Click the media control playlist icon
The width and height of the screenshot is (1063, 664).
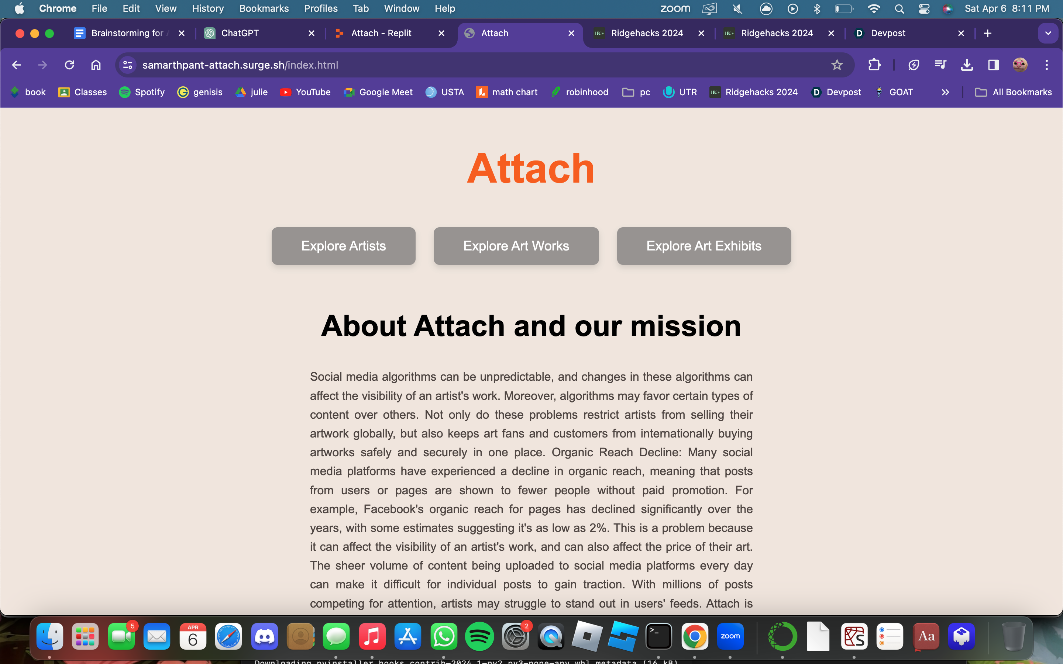(940, 65)
